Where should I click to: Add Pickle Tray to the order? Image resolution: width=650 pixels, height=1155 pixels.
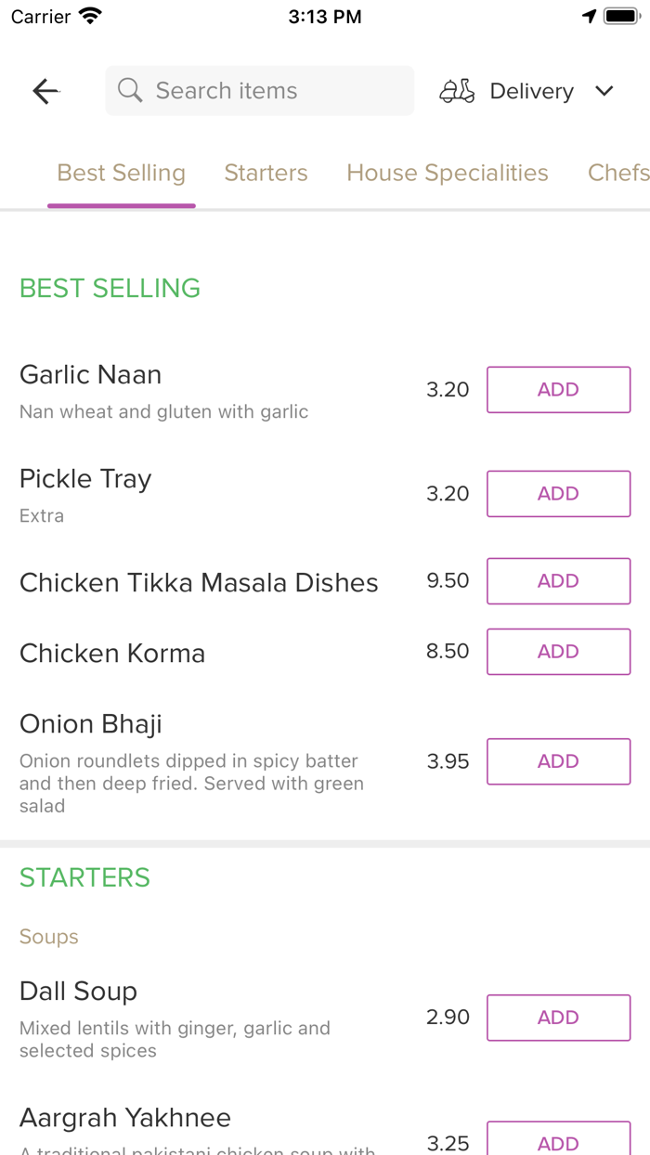[x=558, y=494]
